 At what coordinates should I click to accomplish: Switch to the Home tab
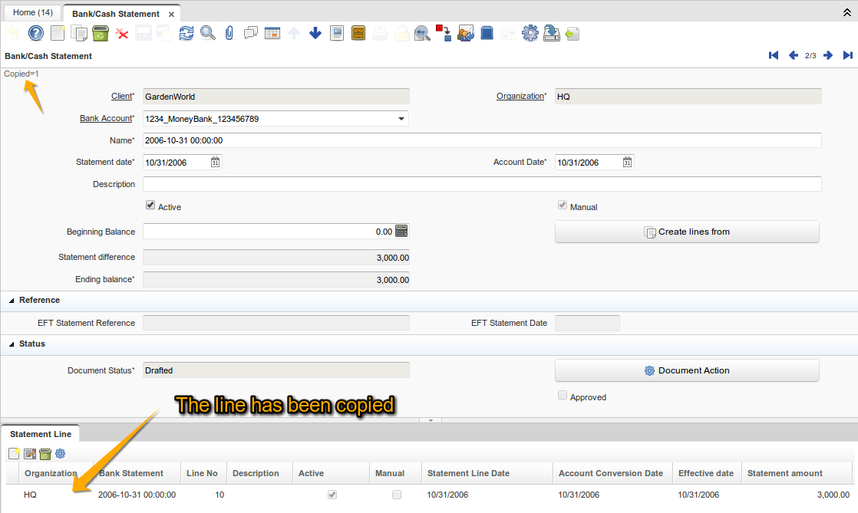(32, 12)
